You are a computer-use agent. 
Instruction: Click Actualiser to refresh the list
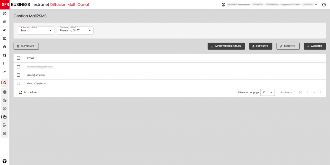tap(28, 92)
